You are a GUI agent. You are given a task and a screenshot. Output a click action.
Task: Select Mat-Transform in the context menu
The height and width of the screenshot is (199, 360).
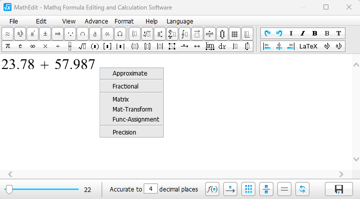click(x=132, y=109)
